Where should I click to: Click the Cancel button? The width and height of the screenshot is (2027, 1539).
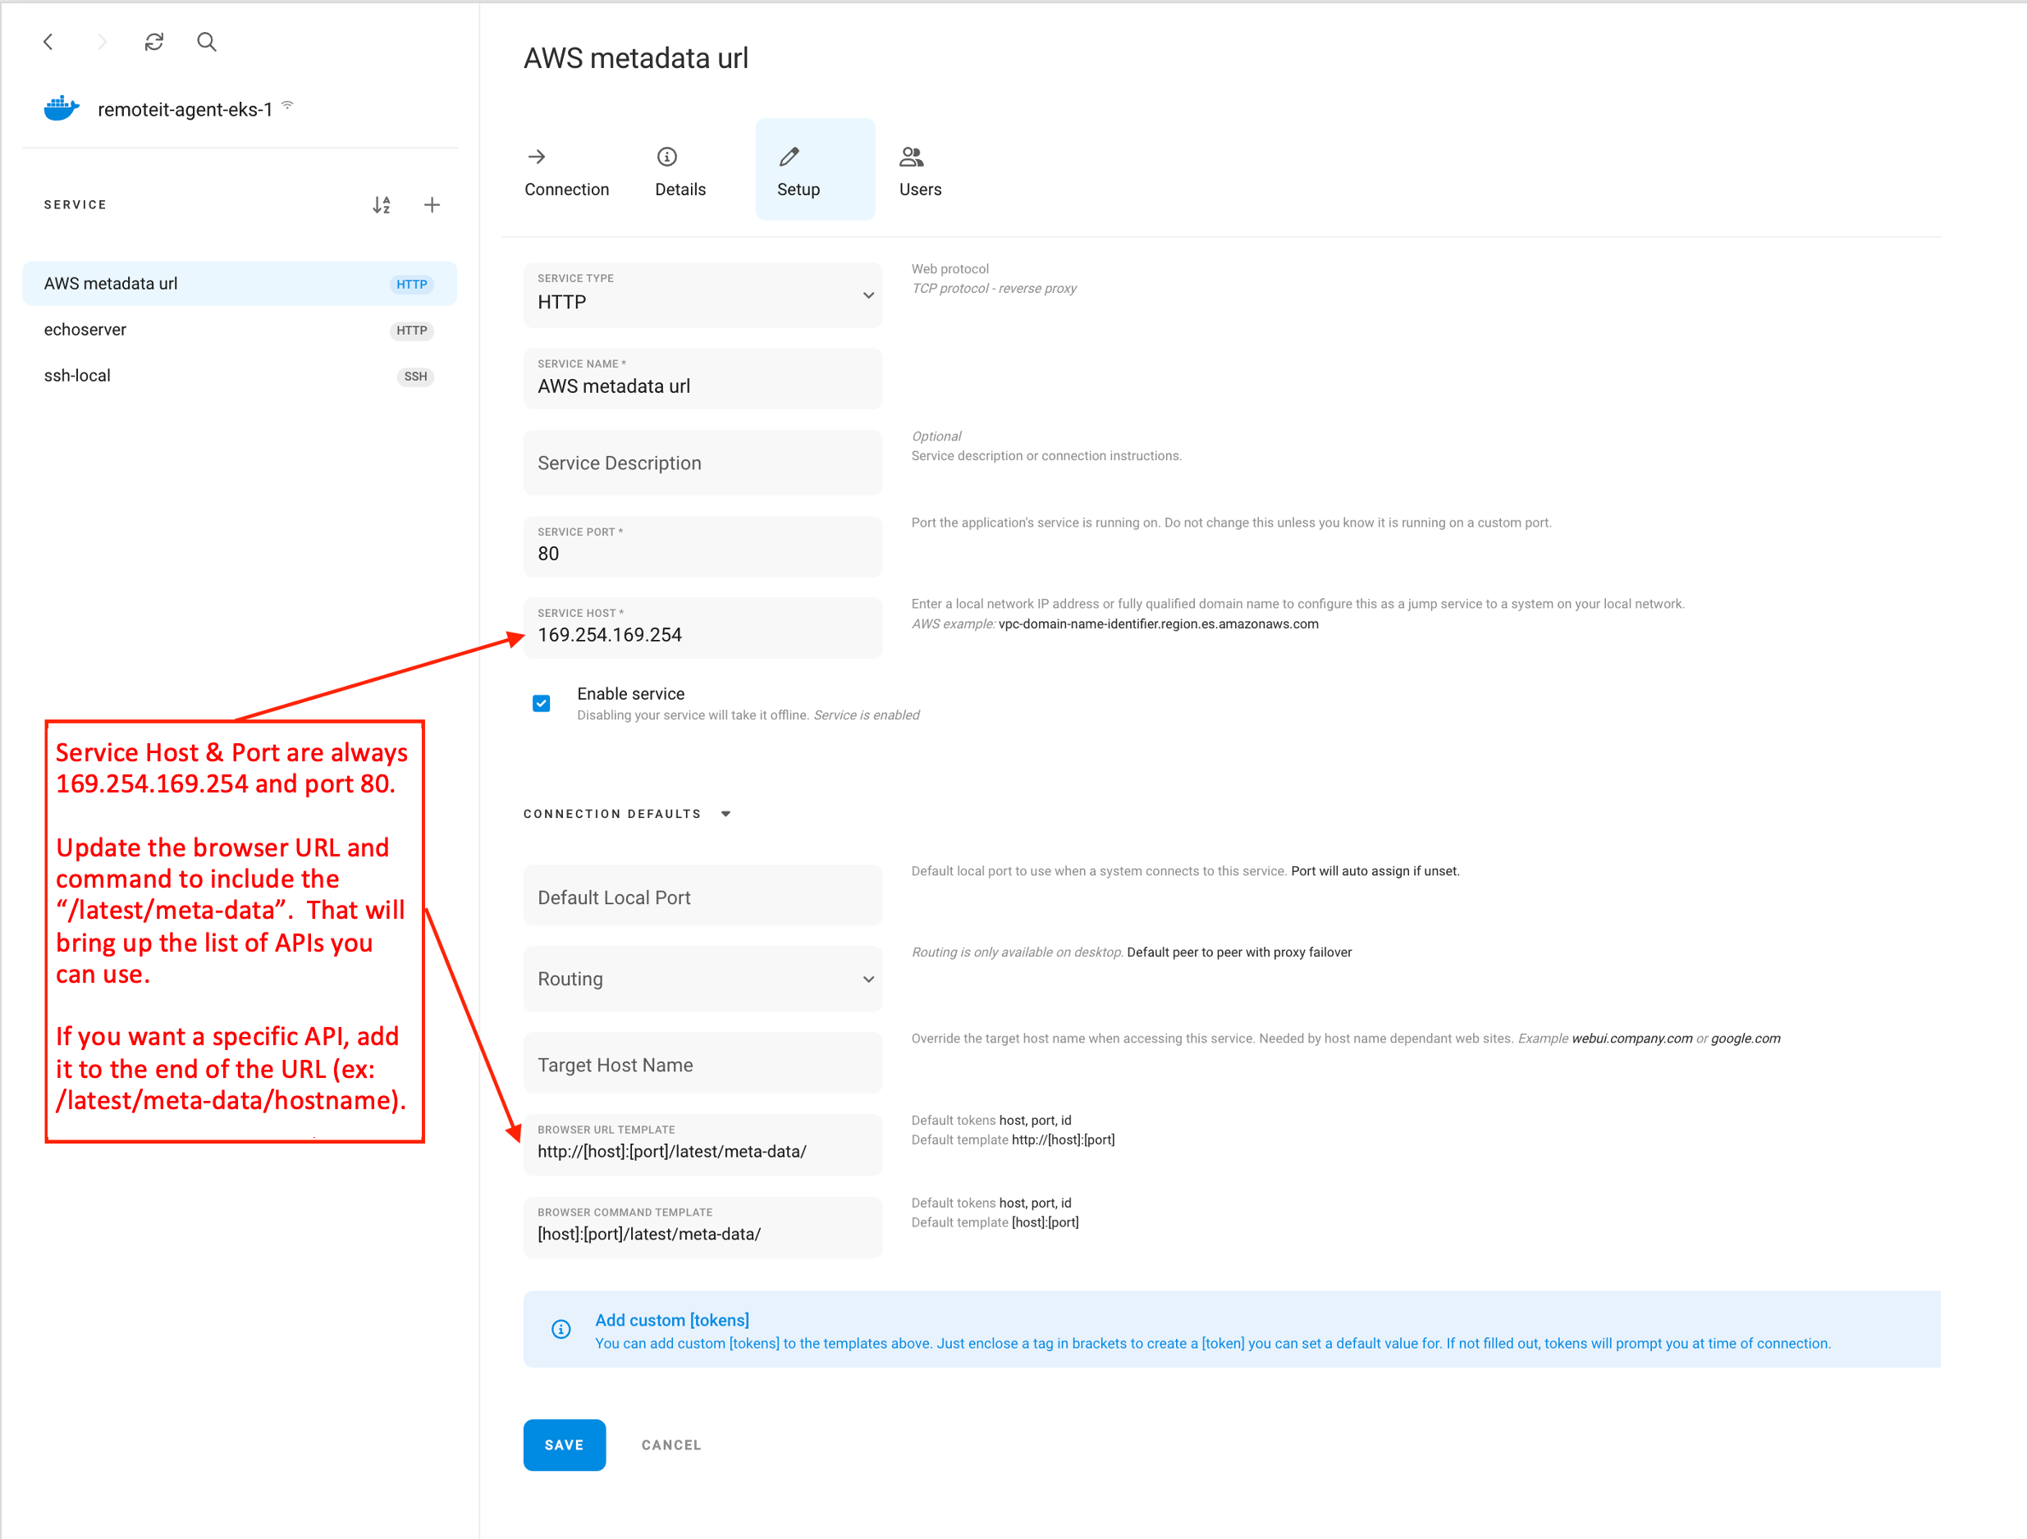pyautogui.click(x=670, y=1445)
